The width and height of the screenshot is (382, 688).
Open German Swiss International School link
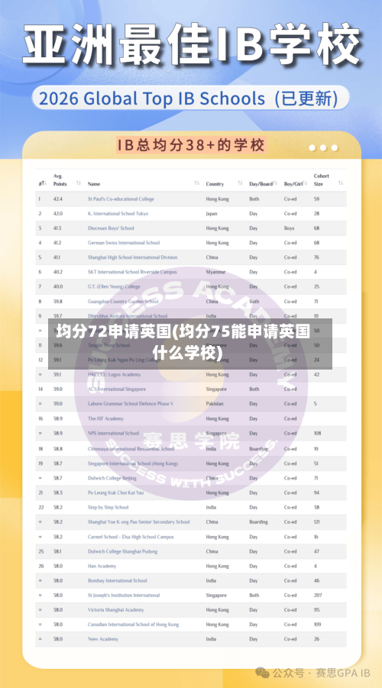(x=124, y=243)
